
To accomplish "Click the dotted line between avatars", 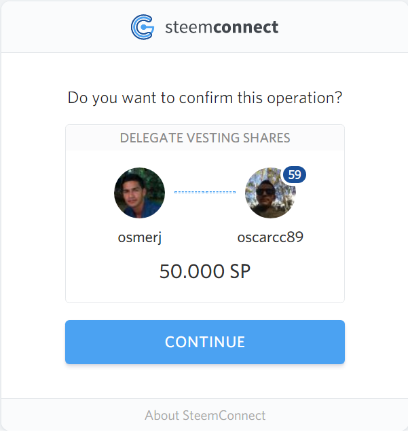I will point(204,193).
